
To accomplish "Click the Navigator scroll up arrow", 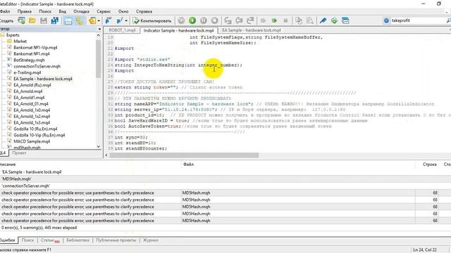I will [99, 35].
